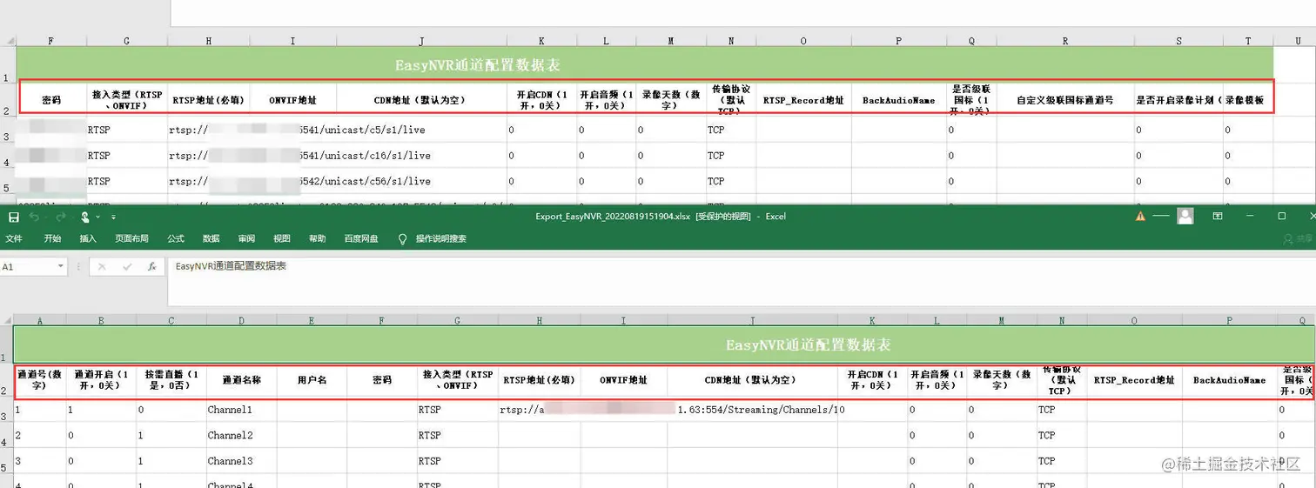Open the 审阅 ribbon tab
The image size is (1316, 488).
pyautogui.click(x=246, y=238)
